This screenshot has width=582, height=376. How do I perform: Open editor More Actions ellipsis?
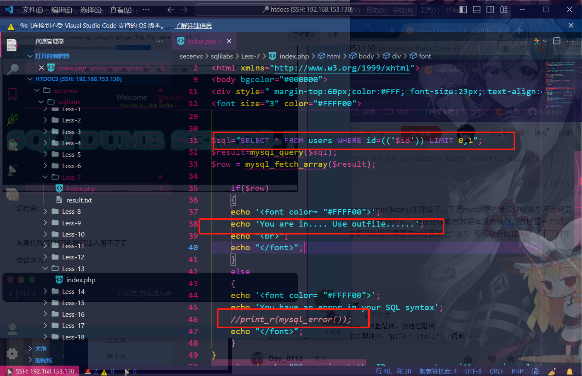(570, 41)
